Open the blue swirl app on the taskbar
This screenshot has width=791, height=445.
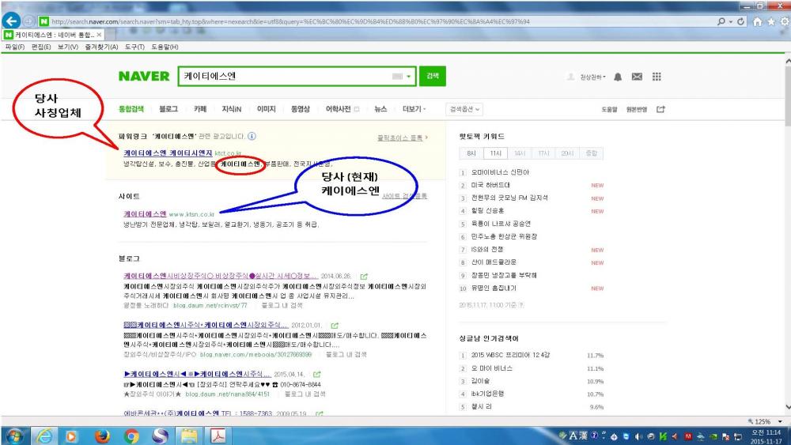pos(160,436)
